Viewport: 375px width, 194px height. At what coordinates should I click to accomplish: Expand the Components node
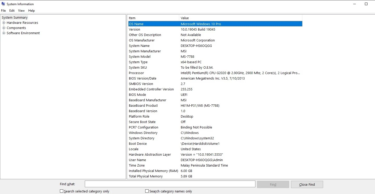coord(4,28)
